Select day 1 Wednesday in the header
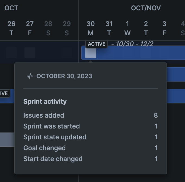The width and height of the screenshot is (185, 182). (127, 28)
